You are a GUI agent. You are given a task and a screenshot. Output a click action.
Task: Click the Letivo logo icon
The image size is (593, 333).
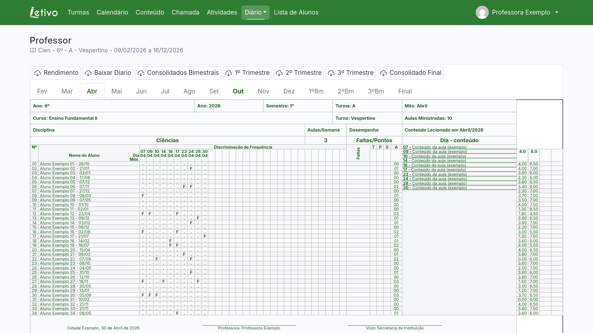44,12
